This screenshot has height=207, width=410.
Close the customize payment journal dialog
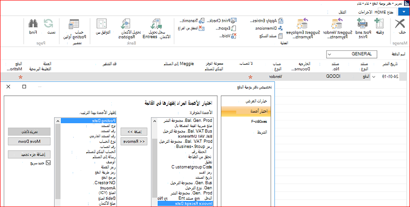click(8, 87)
